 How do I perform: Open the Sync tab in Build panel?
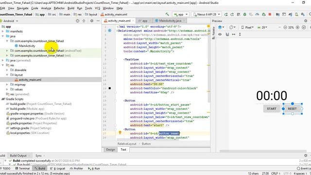coord(38,156)
